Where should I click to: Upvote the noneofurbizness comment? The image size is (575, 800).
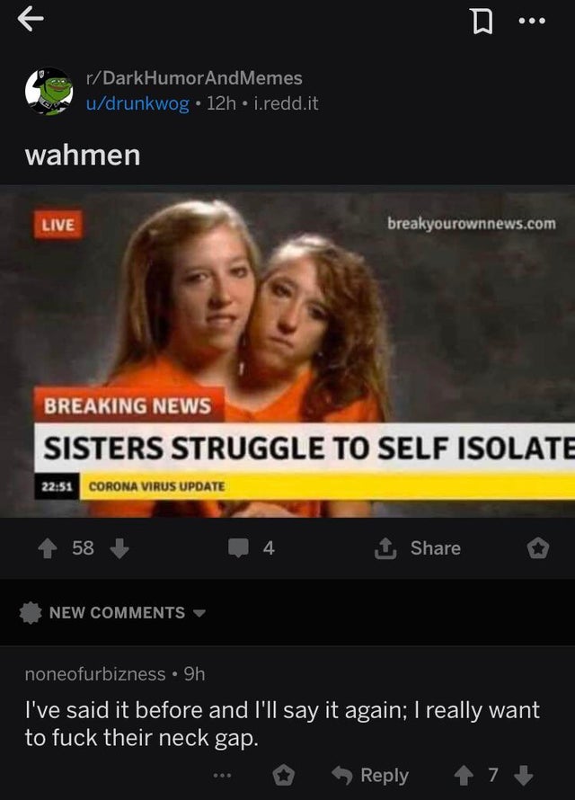[464, 776]
